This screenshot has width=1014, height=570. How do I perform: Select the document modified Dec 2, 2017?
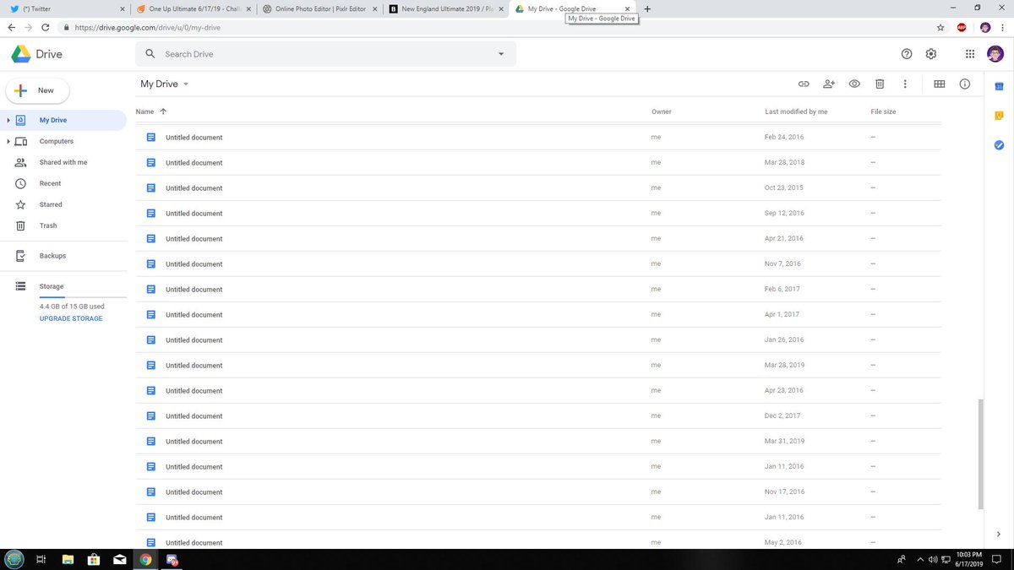click(x=537, y=415)
